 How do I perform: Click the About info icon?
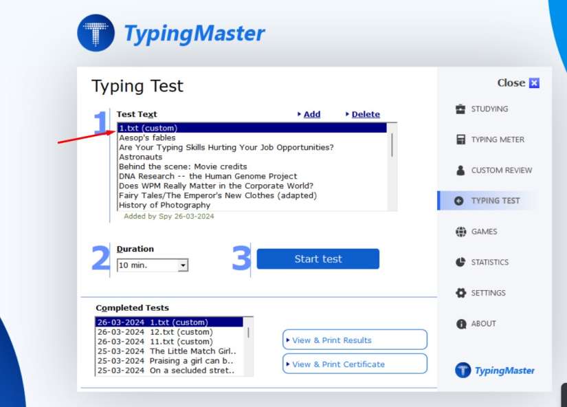[461, 324]
